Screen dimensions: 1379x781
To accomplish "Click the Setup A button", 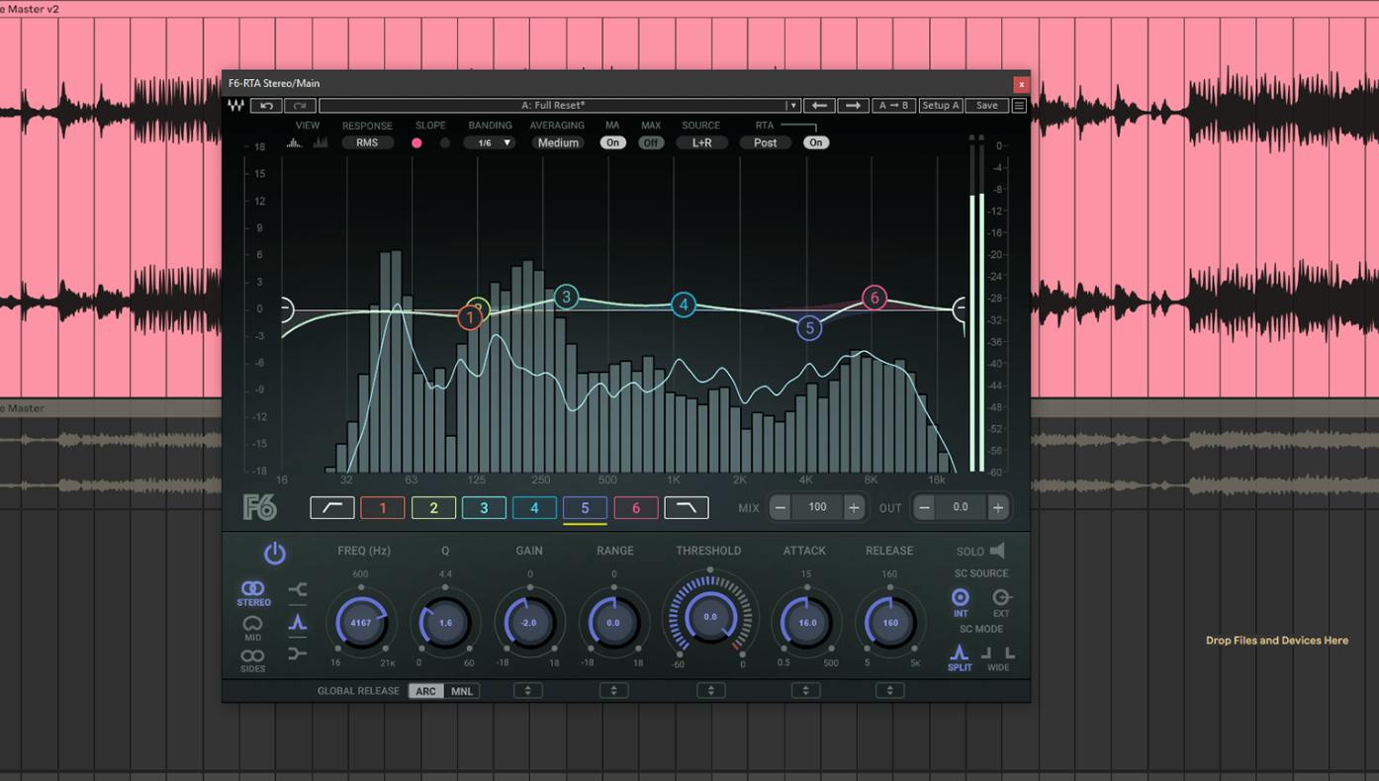I will tap(941, 106).
